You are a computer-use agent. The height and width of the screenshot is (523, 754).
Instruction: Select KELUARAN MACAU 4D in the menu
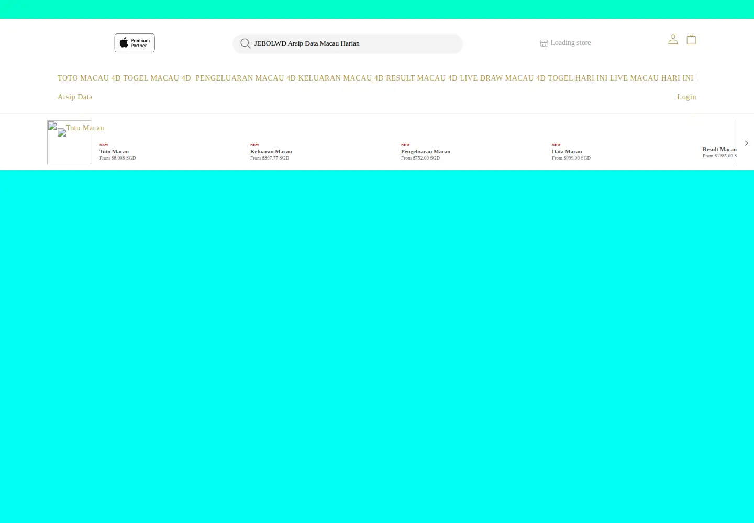point(341,78)
